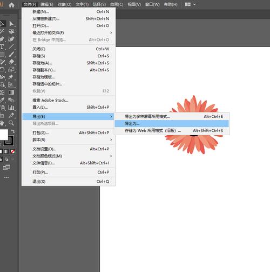Image resolution: width=270 pixels, height=272 pixels.
Task: Click the Home icon
Action: [x=11, y=5]
